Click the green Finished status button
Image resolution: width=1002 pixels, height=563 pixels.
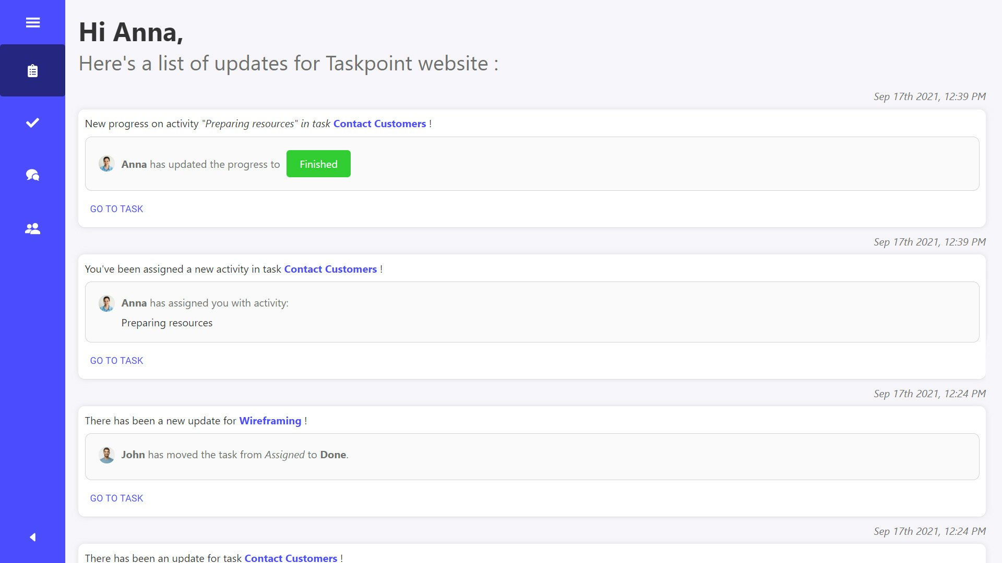click(x=318, y=164)
